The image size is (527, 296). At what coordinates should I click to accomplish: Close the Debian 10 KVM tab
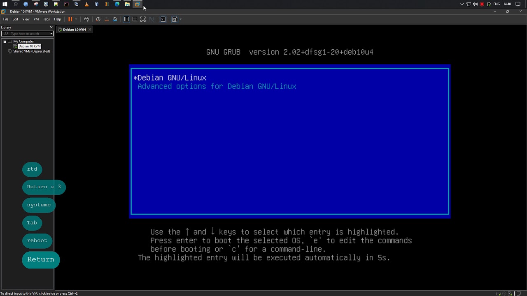[x=90, y=30]
